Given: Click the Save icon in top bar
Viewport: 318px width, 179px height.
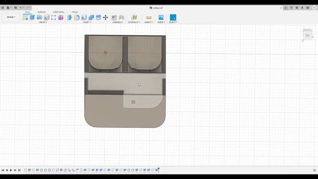Looking at the screenshot, I should point(15,8).
